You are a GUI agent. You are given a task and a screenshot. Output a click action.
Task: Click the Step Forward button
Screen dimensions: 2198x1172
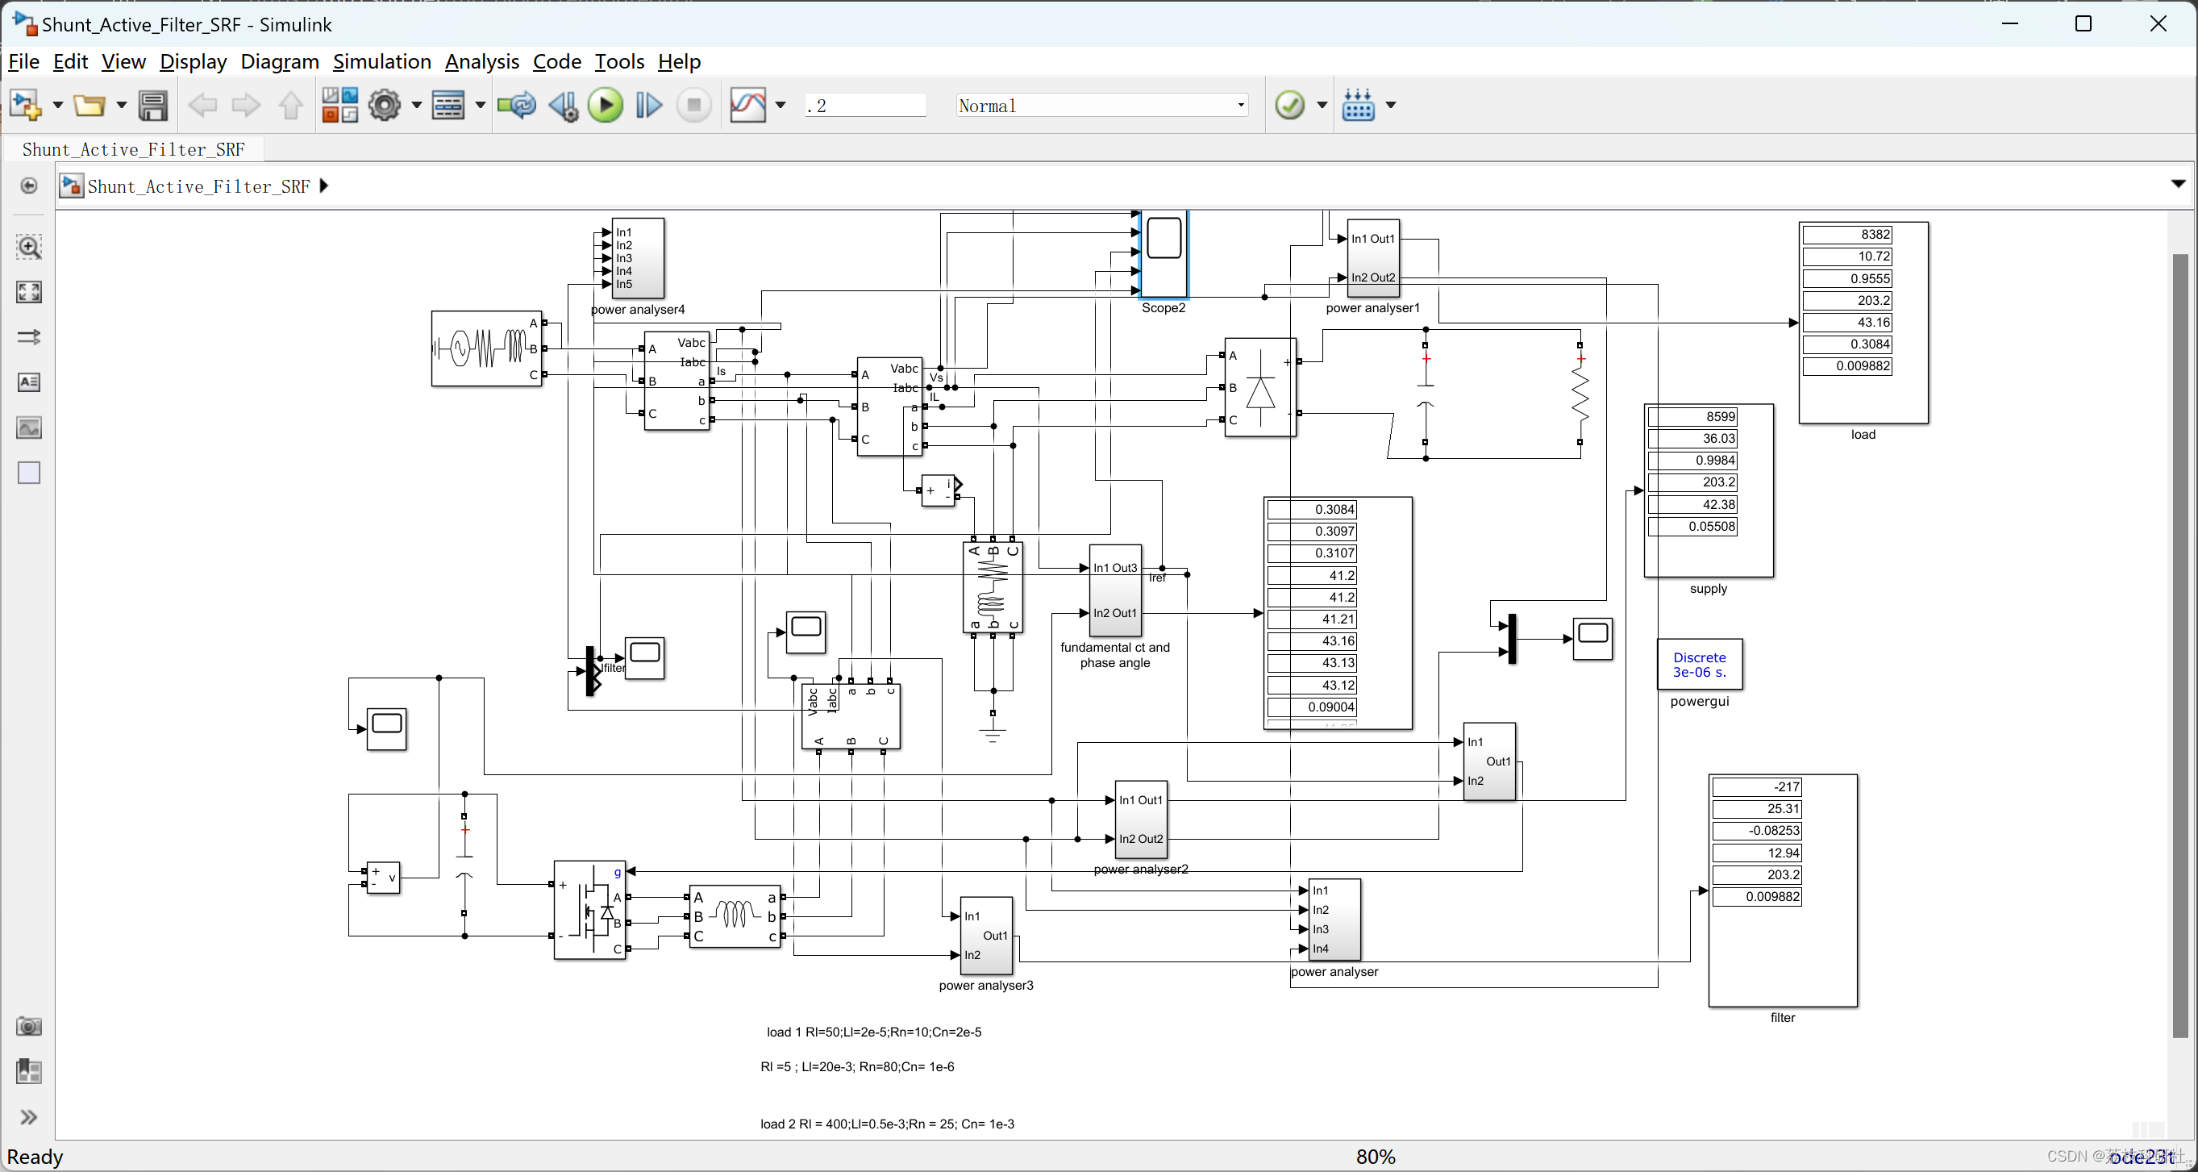coord(648,105)
